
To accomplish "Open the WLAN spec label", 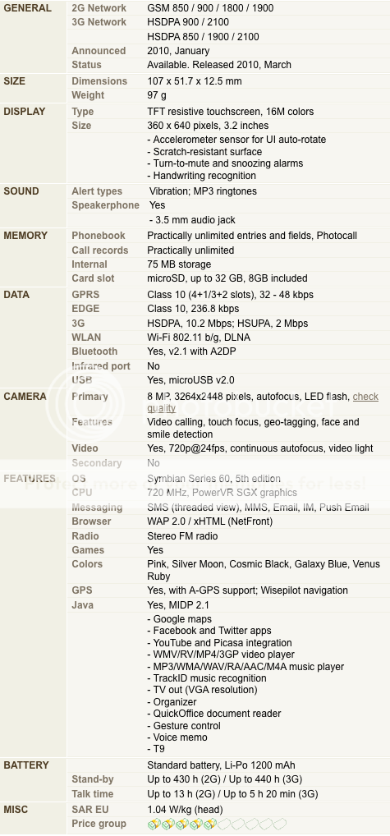I will (x=86, y=338).
